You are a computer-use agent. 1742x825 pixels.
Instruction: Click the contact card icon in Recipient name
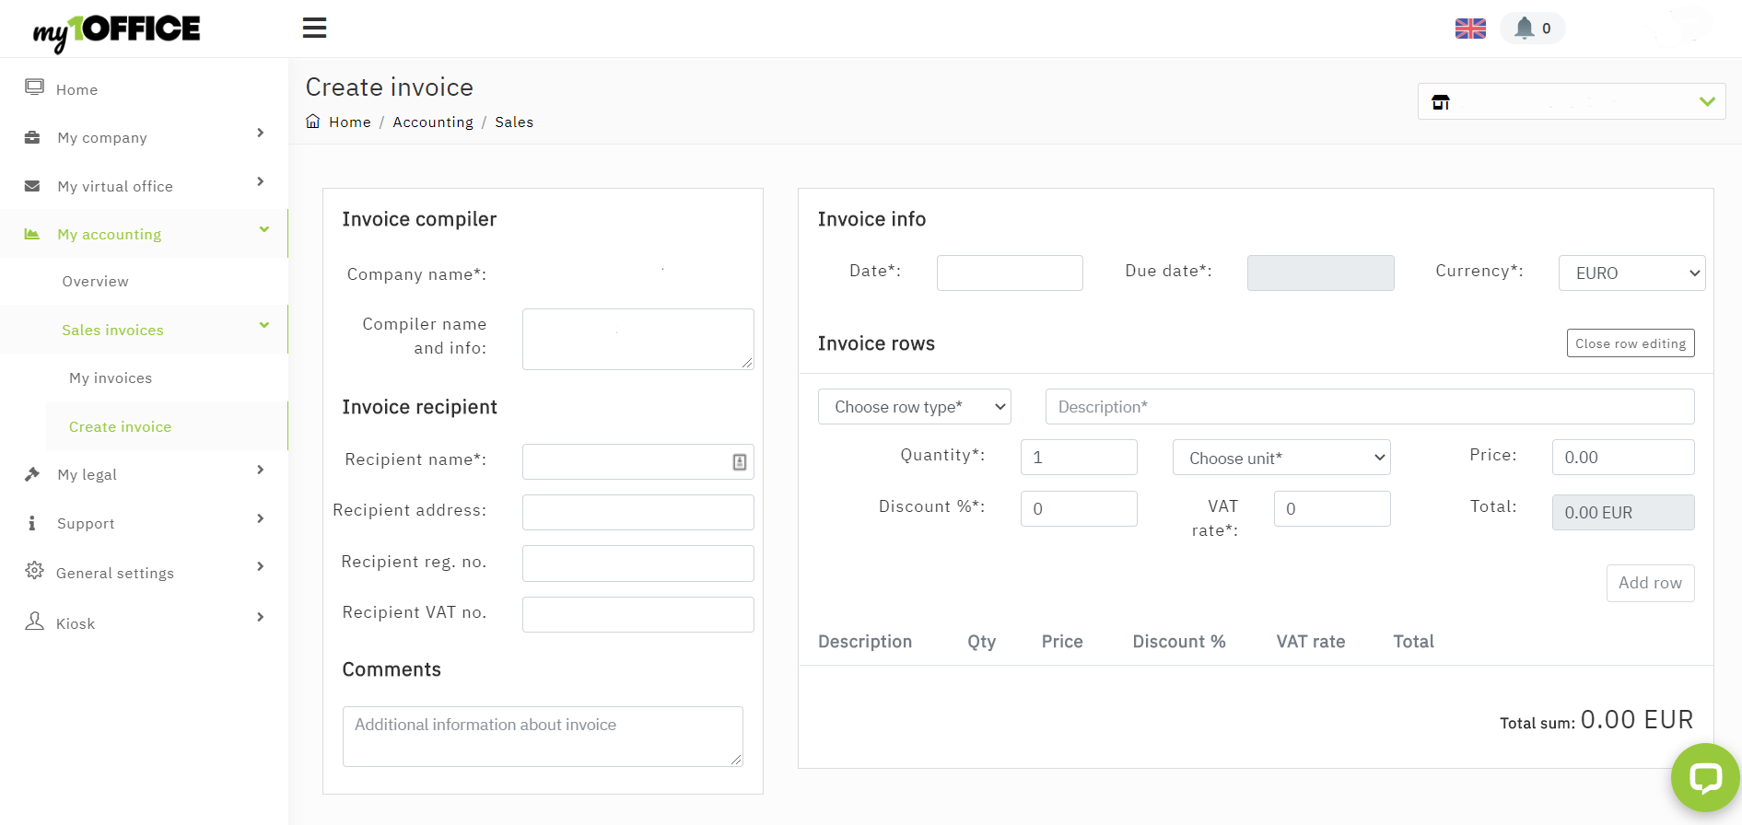(x=739, y=462)
